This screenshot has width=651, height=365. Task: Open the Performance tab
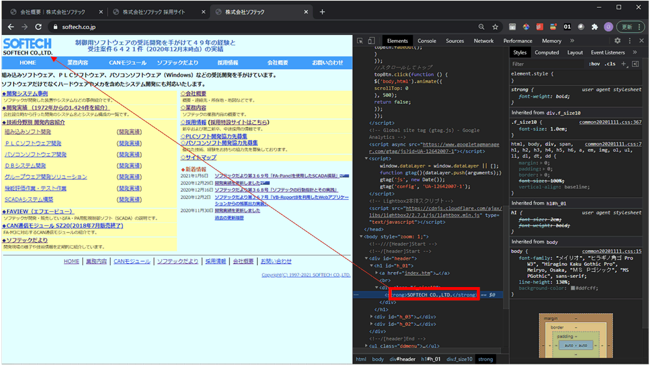click(x=518, y=41)
